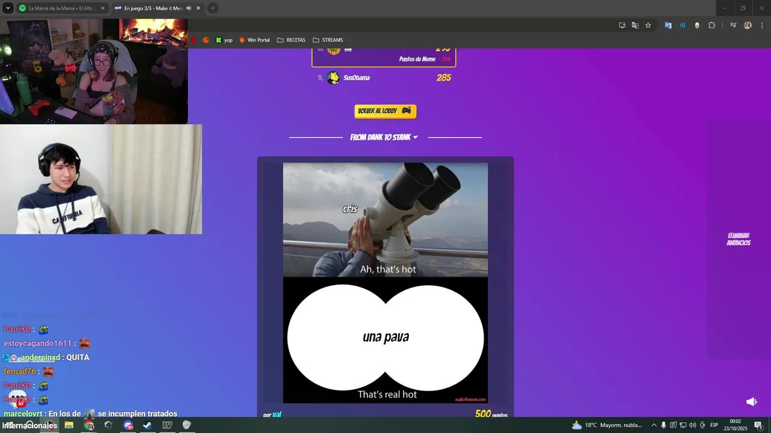
Task: Open the volume tray icon
Action: (692, 425)
